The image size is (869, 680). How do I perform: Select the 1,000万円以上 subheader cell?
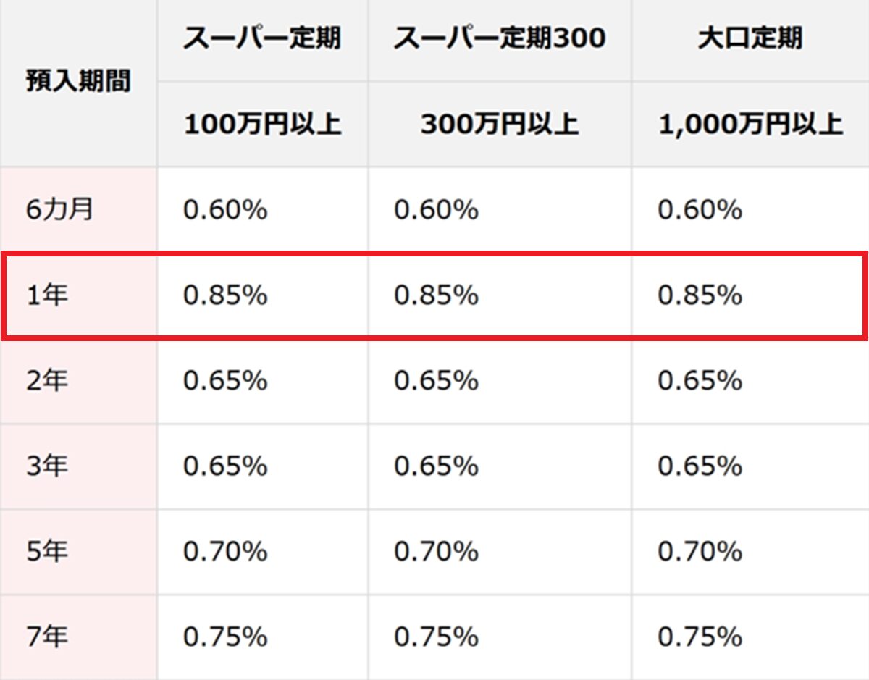750,125
